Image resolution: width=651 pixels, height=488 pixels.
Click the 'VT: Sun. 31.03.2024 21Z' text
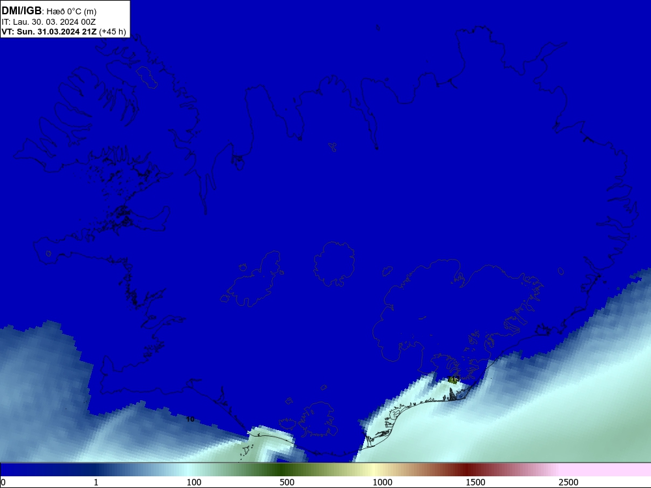pos(49,31)
